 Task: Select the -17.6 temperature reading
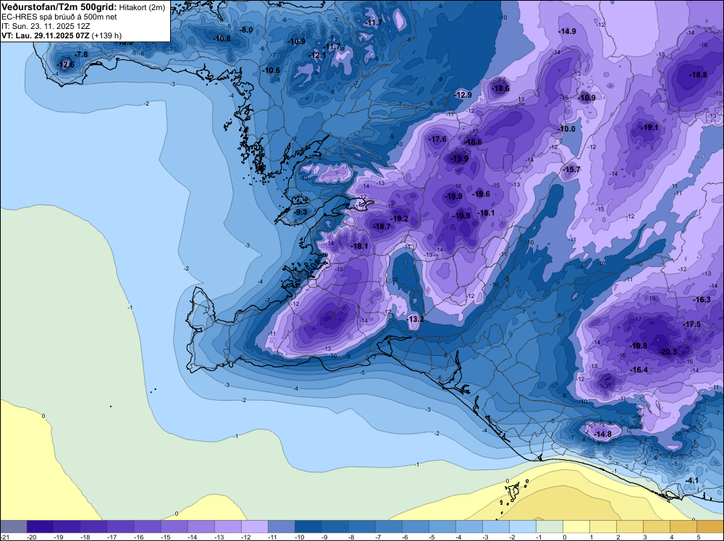click(438, 140)
